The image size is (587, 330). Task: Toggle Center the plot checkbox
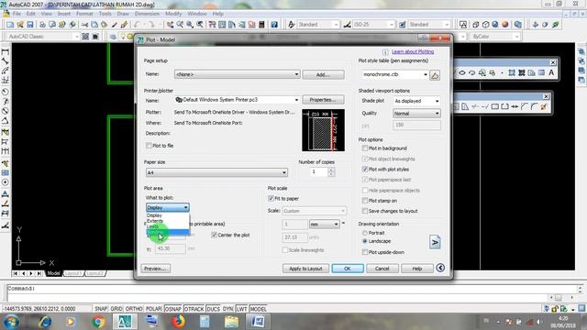coord(214,235)
